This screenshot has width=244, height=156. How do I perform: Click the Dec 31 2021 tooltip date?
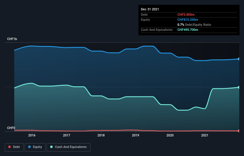(x=150, y=9)
